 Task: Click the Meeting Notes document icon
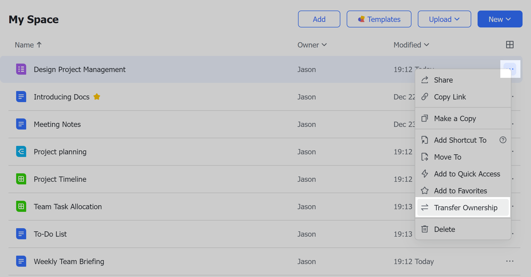click(x=21, y=124)
